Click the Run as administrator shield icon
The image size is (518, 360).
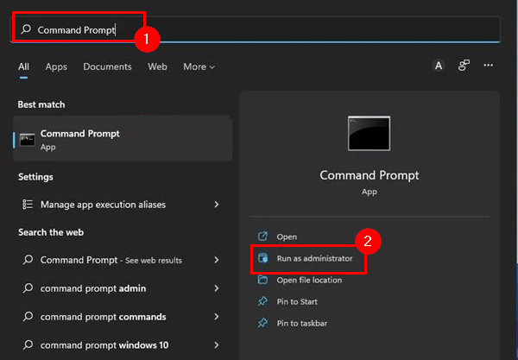(263, 258)
